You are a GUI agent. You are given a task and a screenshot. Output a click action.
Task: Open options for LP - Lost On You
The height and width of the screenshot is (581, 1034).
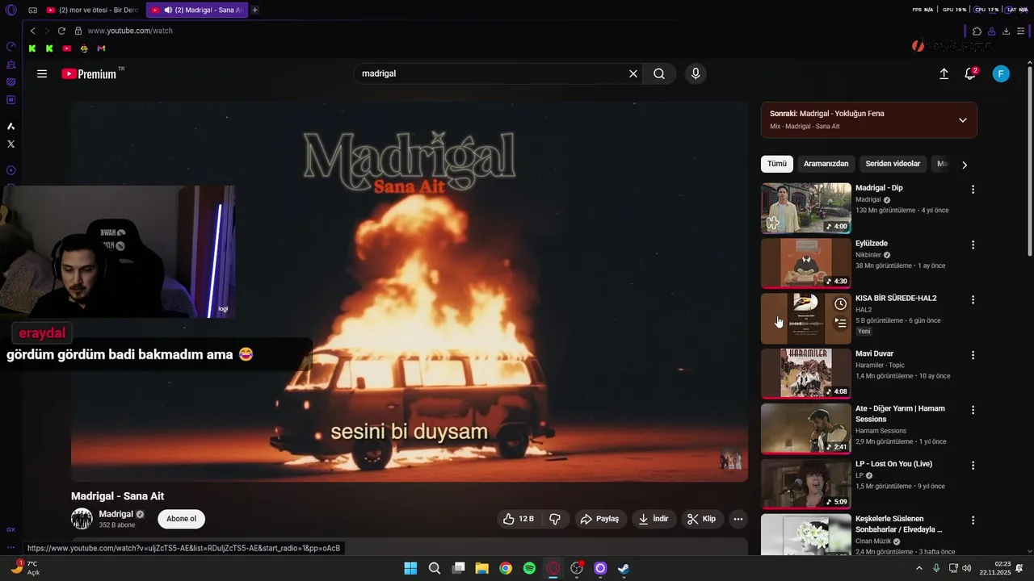click(x=973, y=466)
